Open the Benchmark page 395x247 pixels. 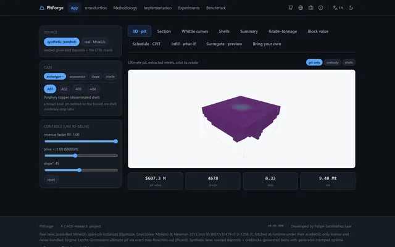(x=216, y=8)
